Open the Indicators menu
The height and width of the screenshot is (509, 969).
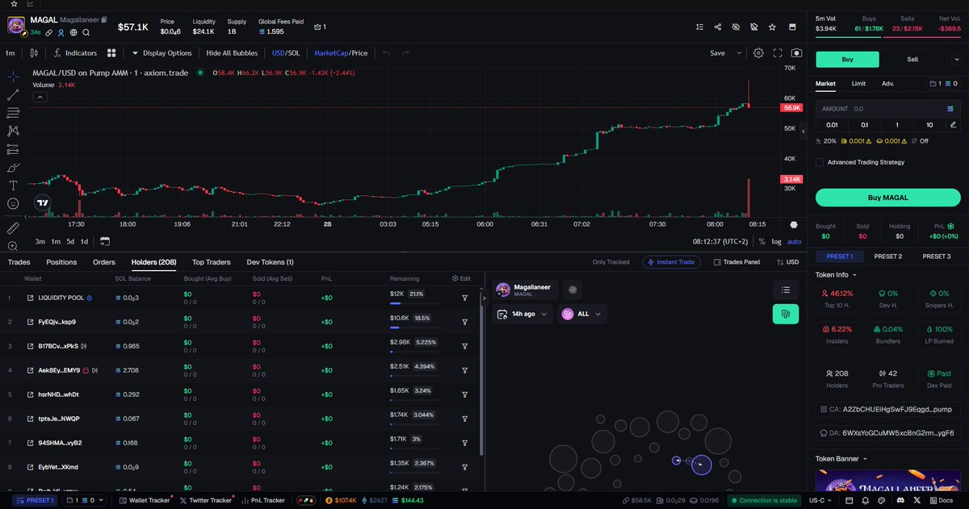click(75, 53)
